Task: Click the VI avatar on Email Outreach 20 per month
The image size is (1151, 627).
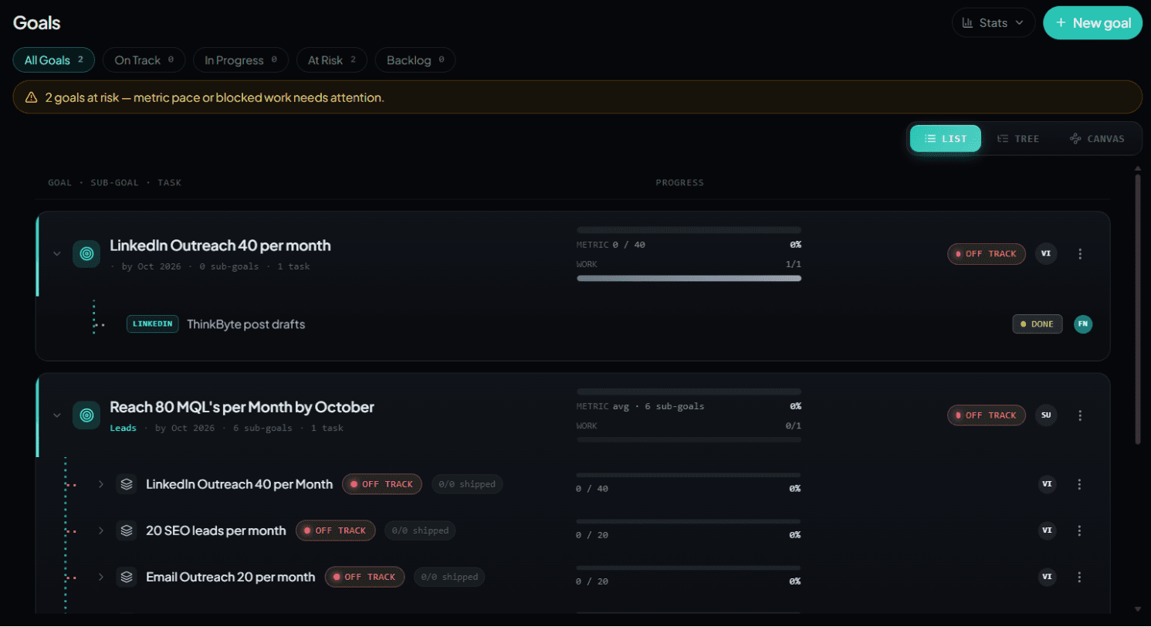Action: click(x=1048, y=577)
